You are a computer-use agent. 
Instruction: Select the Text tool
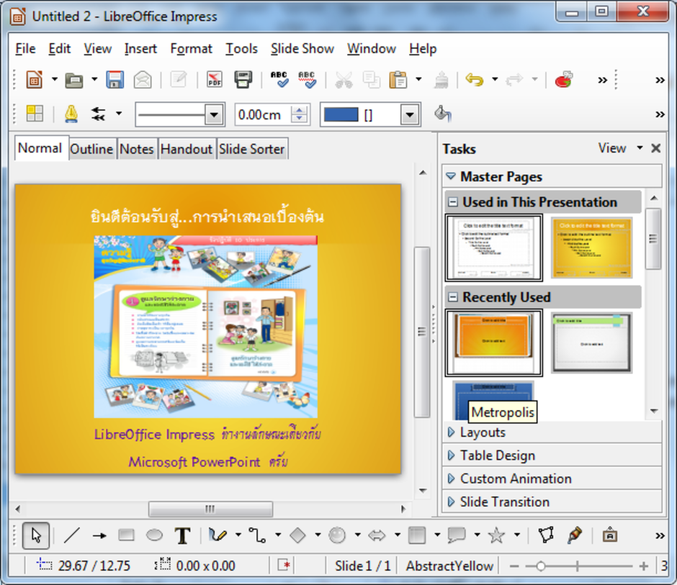[183, 535]
